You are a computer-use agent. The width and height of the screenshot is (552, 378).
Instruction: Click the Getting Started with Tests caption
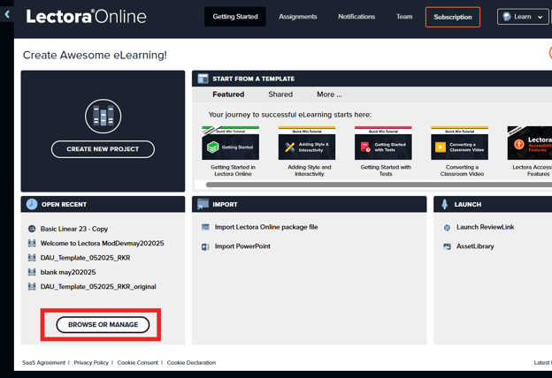coord(386,170)
